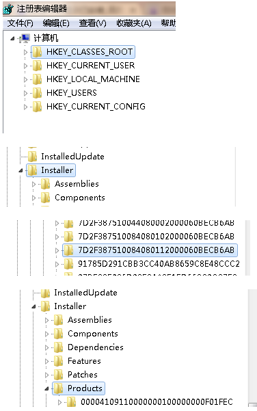
Task: Open the 查看(V) menu
Action: 93,23
